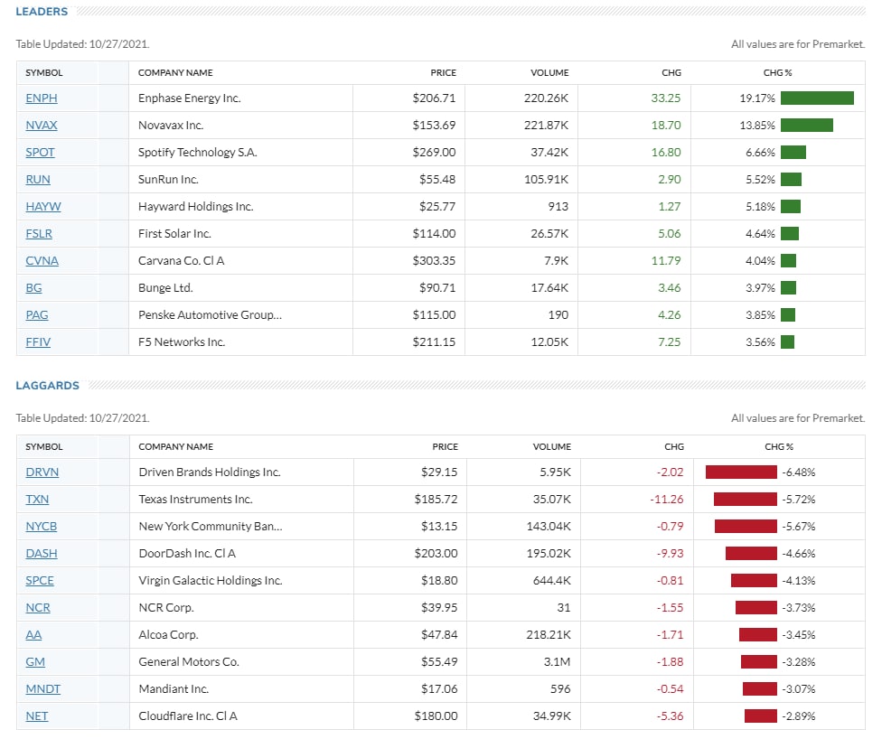Click the -6.48% red change bar
This screenshot has height=739, width=882.
741,472
